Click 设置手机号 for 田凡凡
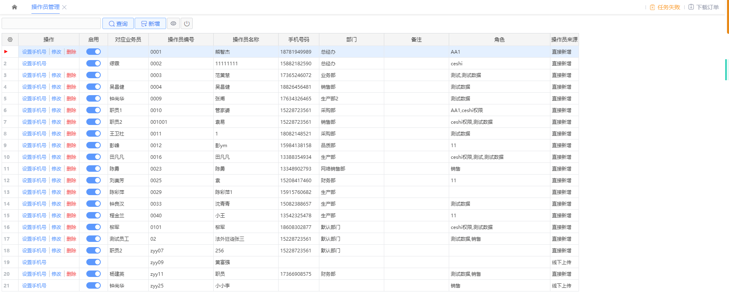 [34, 157]
